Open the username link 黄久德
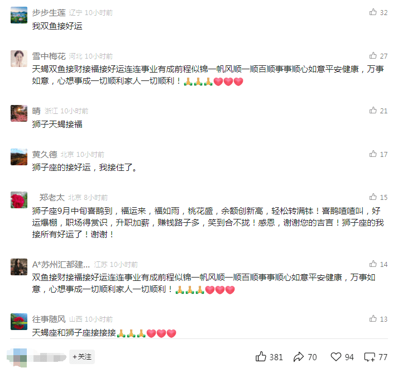 (45, 155)
